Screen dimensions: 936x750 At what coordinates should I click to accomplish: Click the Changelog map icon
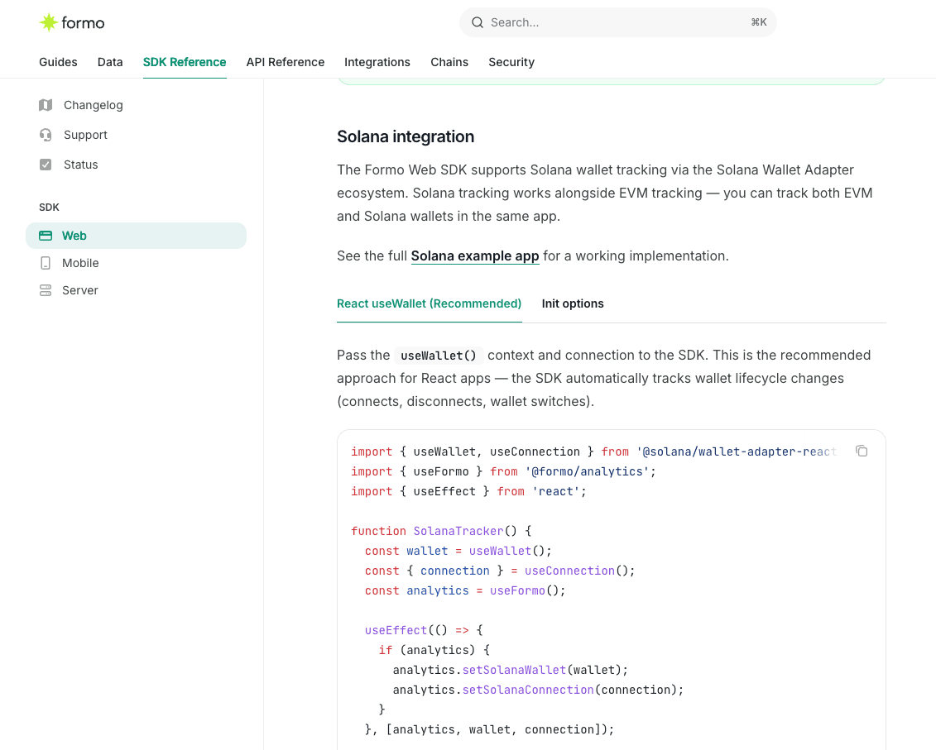pos(46,105)
